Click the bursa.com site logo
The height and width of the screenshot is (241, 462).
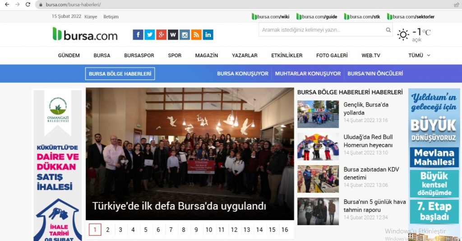coord(85,34)
